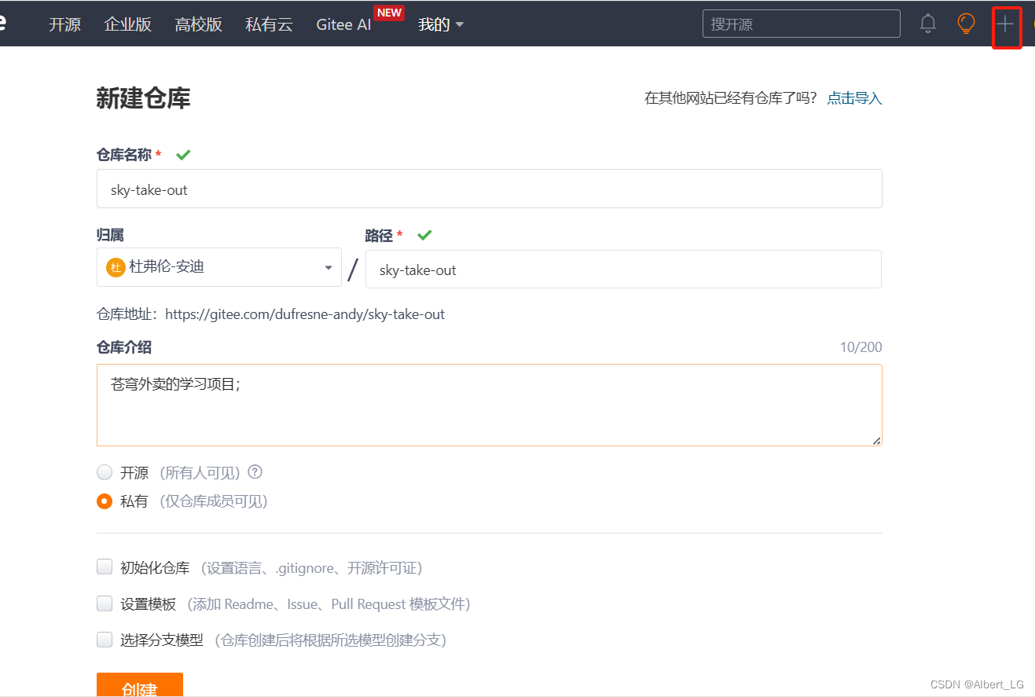Viewport: 1035px width, 697px height.
Task: Click the green checkmark beside 路径
Action: coord(424,235)
